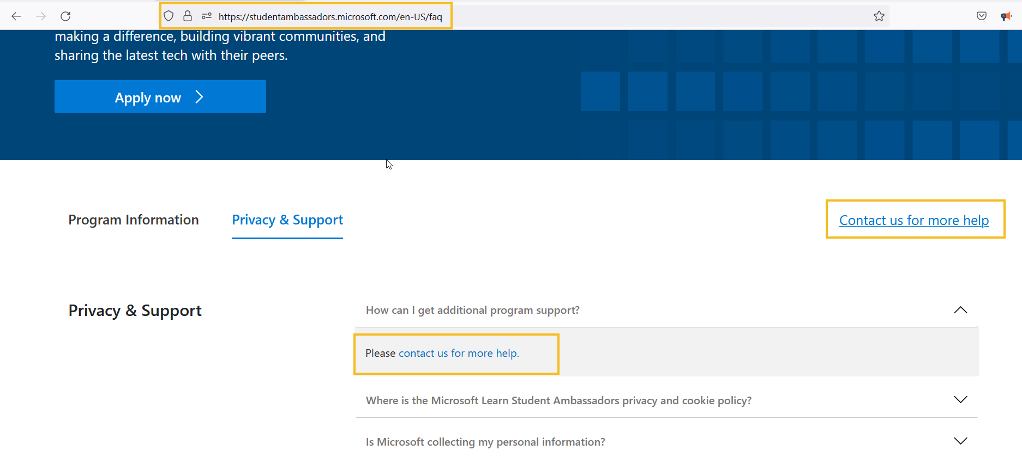Save the page to Pocket
Image resolution: width=1022 pixels, height=456 pixels.
click(981, 16)
